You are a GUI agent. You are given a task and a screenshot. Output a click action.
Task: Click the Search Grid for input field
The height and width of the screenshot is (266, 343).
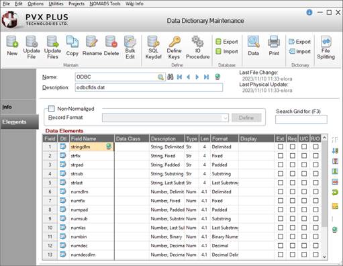(x=301, y=119)
